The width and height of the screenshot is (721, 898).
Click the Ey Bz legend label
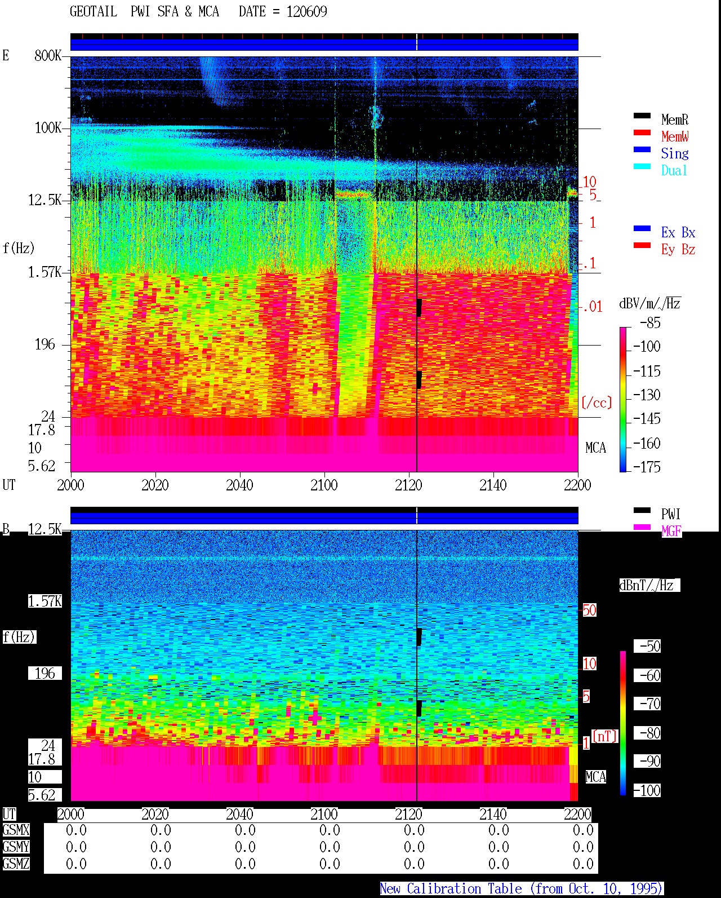pos(678,249)
